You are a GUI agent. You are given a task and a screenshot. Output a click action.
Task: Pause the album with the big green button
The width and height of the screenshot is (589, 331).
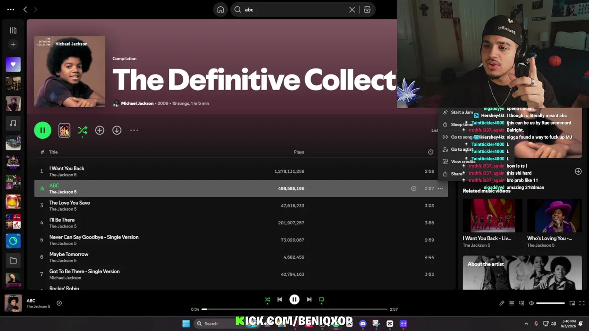point(42,130)
